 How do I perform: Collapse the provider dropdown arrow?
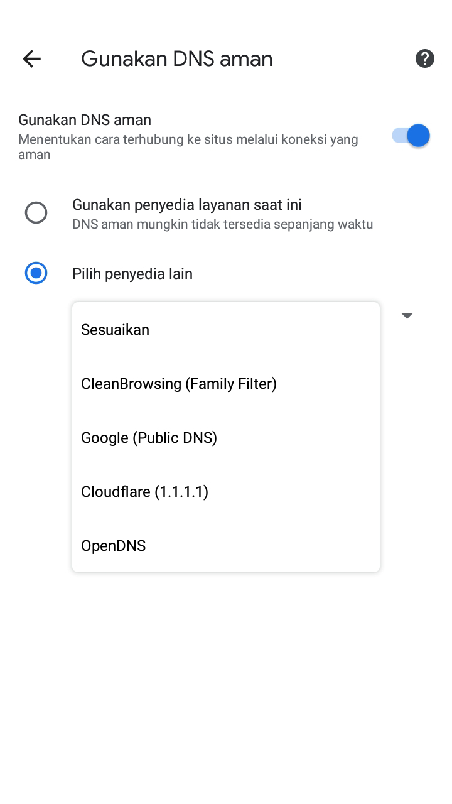click(407, 316)
